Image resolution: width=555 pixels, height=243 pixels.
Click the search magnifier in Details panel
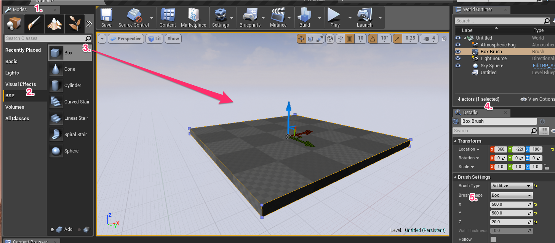[534, 131]
